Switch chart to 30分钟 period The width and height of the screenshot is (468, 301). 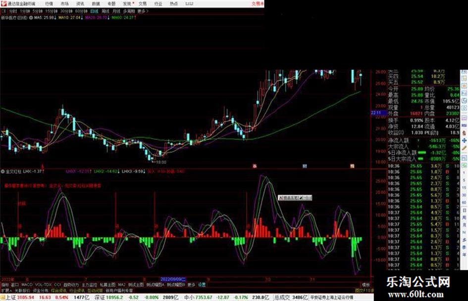66,11
